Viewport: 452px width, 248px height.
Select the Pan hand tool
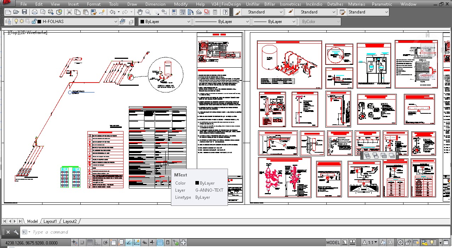tap(140, 12)
